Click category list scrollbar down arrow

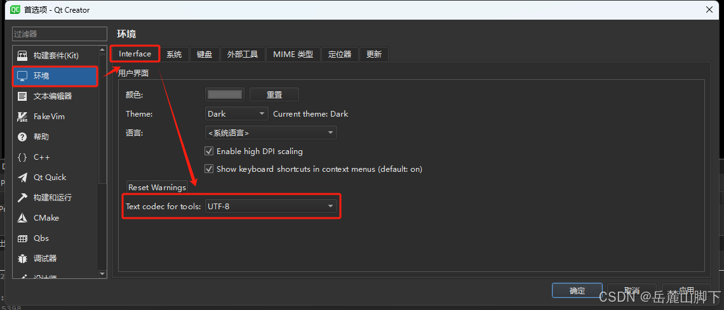point(102,274)
